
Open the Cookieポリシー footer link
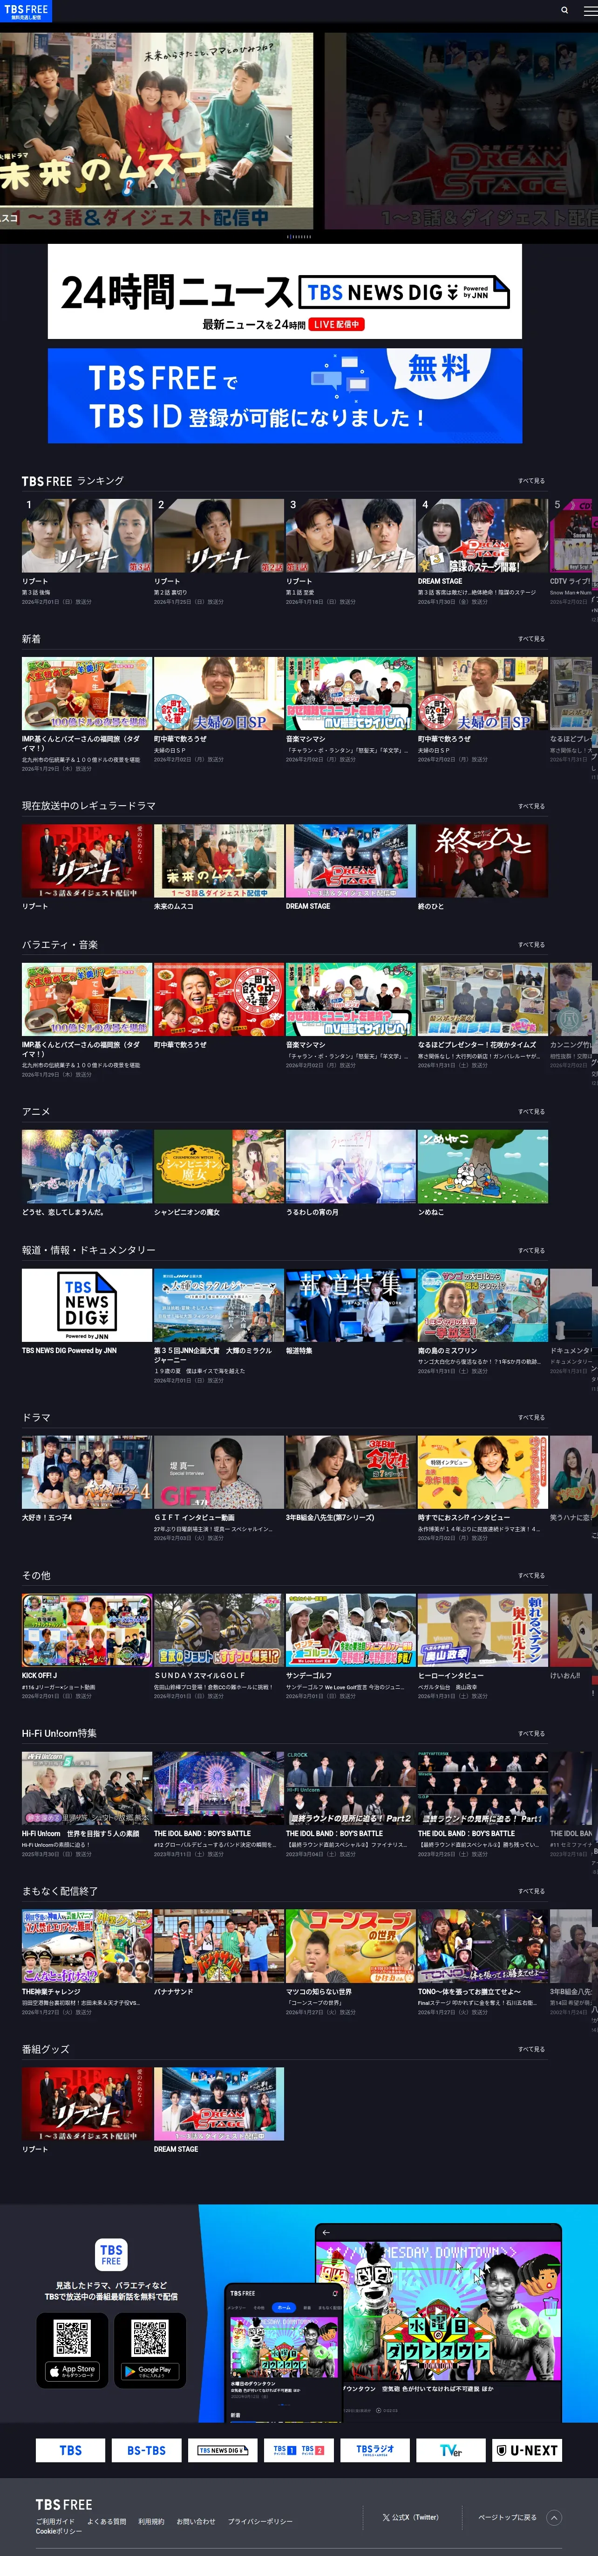59,2531
